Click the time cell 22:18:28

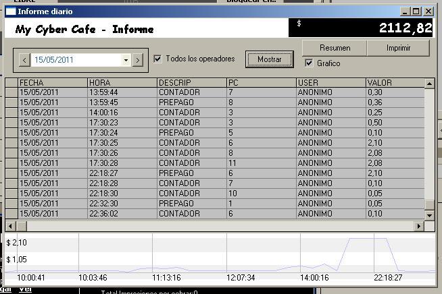[x=122, y=183]
